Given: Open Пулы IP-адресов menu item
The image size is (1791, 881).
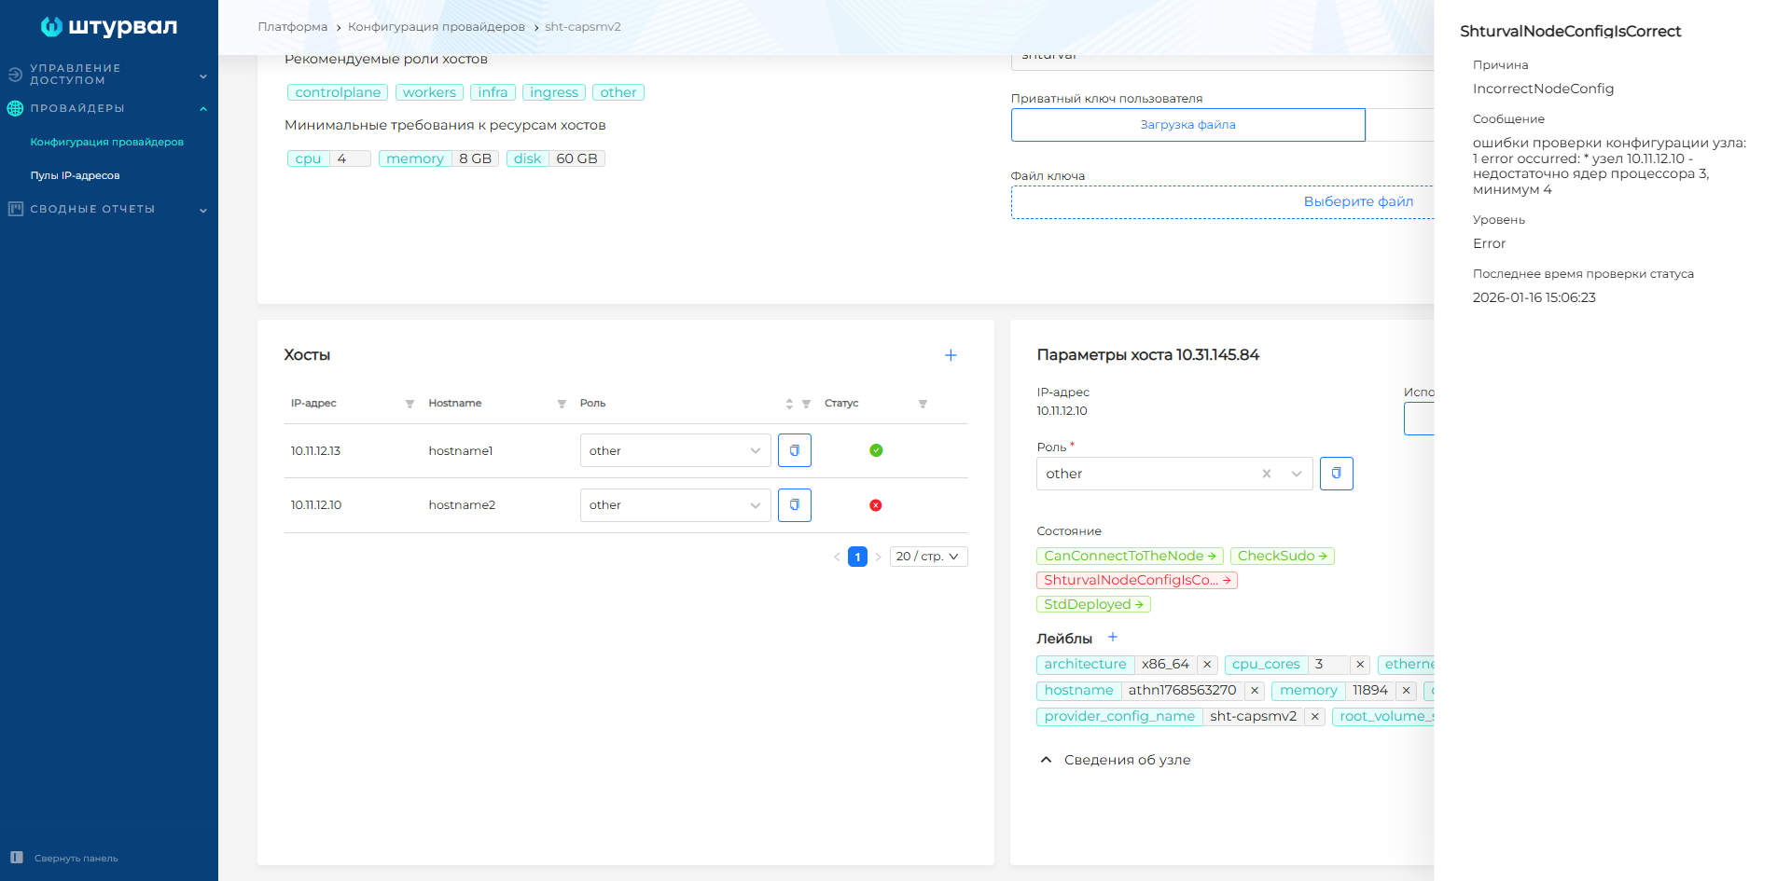Looking at the screenshot, I should point(75,175).
